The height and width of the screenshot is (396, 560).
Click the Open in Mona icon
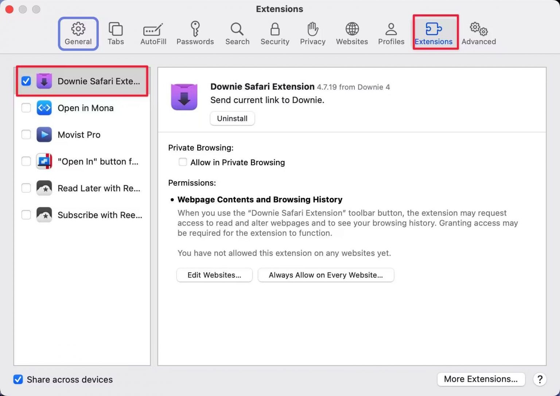pyautogui.click(x=44, y=108)
